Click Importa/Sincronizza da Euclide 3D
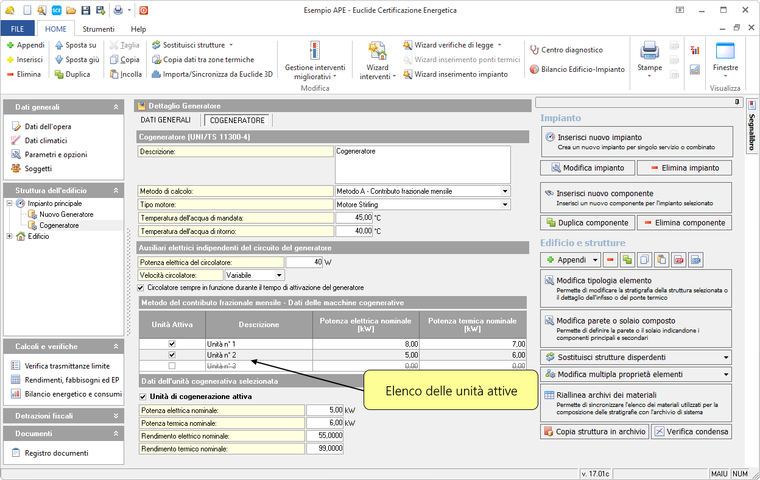The image size is (760, 480). (x=212, y=74)
